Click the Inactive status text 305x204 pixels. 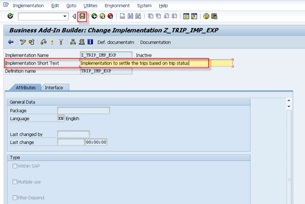pos(144,55)
